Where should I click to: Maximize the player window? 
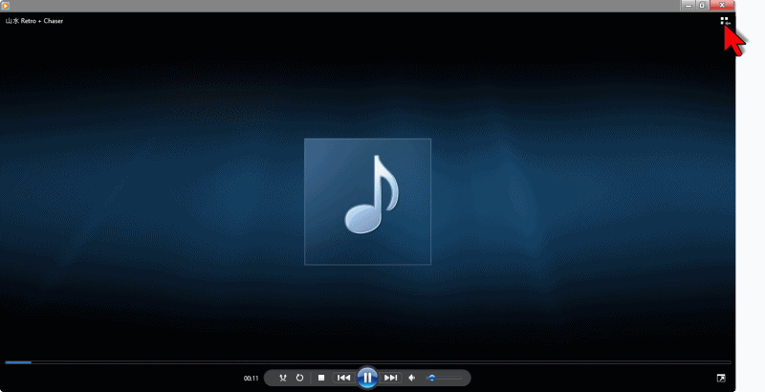point(702,5)
